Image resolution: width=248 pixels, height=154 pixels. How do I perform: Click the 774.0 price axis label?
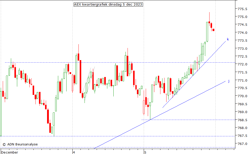click(242, 33)
